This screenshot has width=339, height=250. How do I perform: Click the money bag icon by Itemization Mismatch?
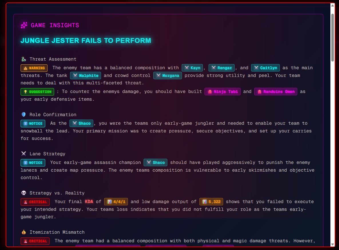(x=24, y=232)
